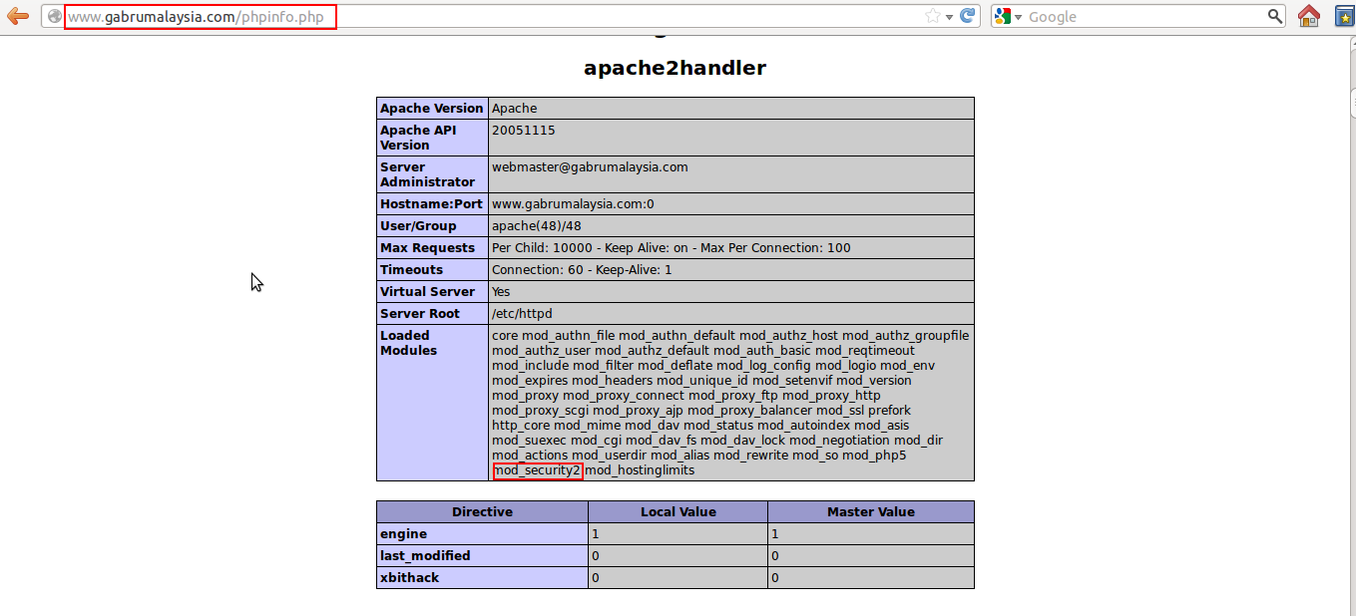Click the apache(48)/48 value
Viewport: 1356px width, 616px height.
tap(536, 226)
